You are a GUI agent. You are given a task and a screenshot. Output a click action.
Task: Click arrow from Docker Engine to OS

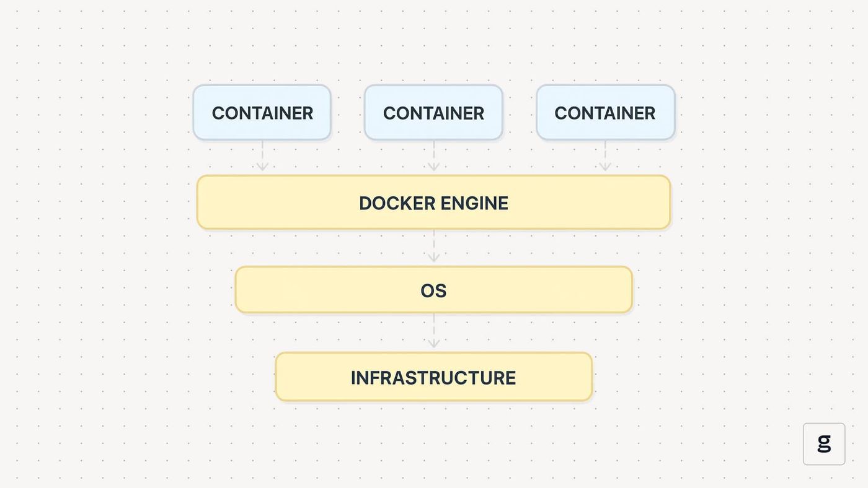[x=433, y=246]
